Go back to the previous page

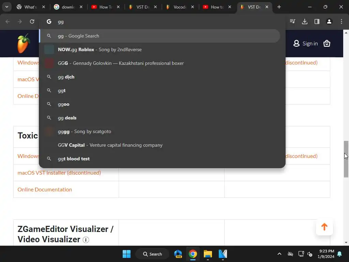click(x=7, y=21)
